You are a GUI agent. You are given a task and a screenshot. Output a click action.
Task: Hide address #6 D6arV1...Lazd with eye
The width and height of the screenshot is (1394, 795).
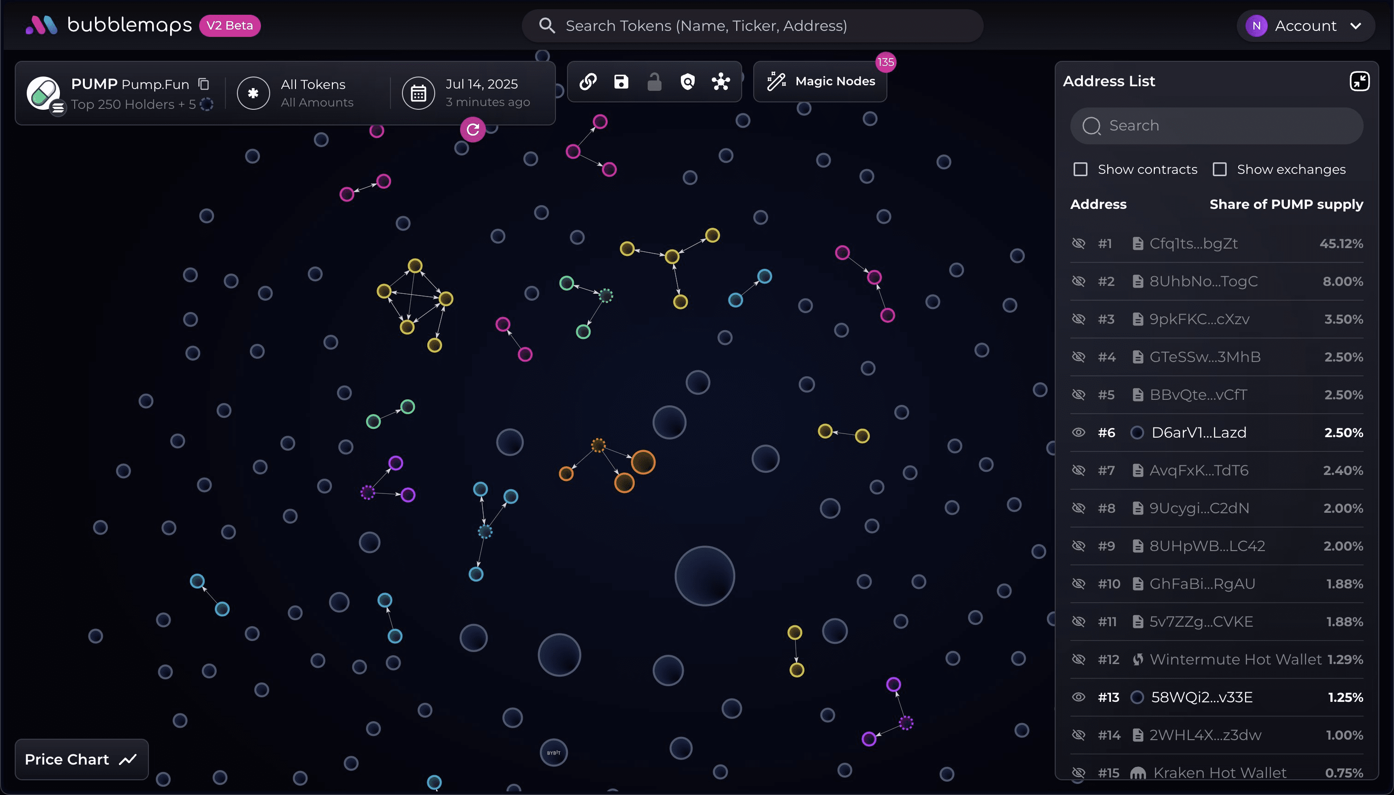pyautogui.click(x=1079, y=433)
